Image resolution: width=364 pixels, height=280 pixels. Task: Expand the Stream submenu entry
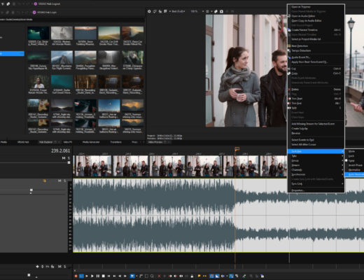coord(316,165)
